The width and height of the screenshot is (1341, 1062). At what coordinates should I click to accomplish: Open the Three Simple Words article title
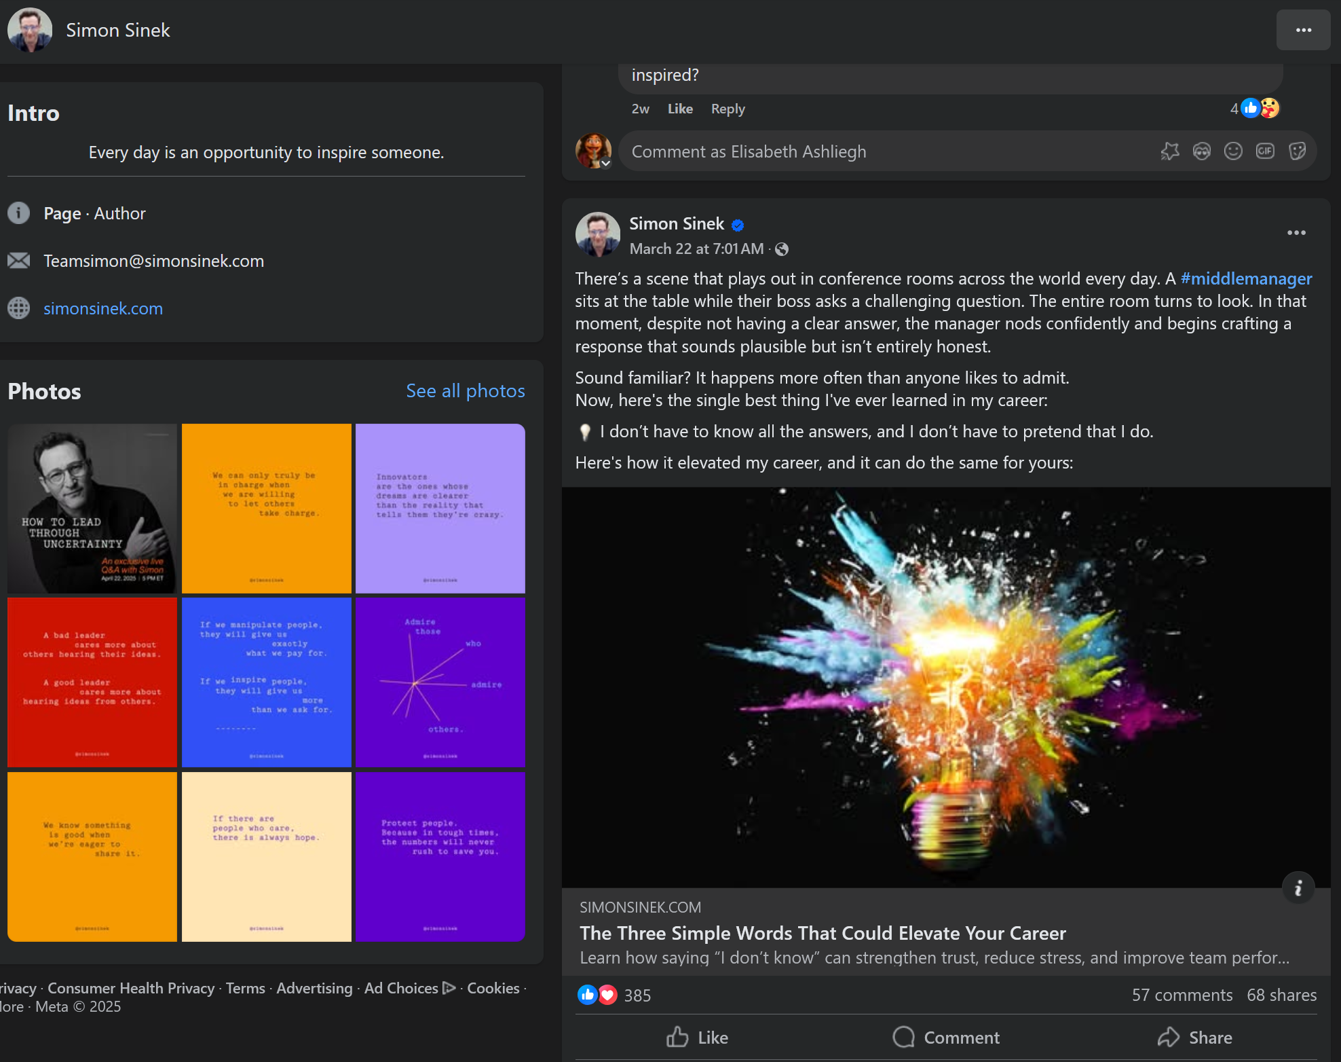[823, 933]
